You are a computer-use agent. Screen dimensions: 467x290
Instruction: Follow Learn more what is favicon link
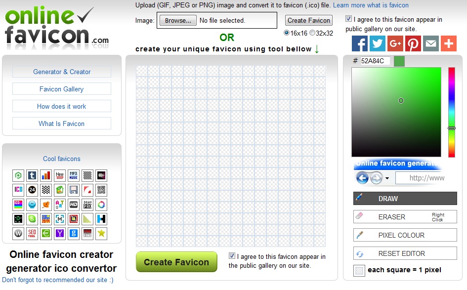pos(371,5)
